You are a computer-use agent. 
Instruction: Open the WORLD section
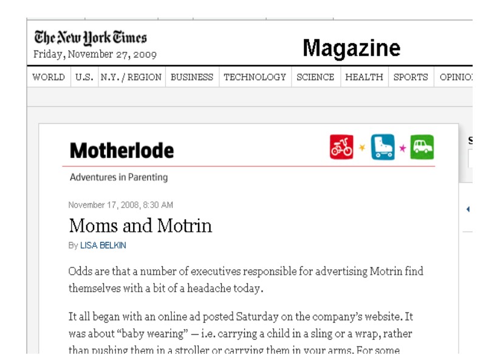48,78
